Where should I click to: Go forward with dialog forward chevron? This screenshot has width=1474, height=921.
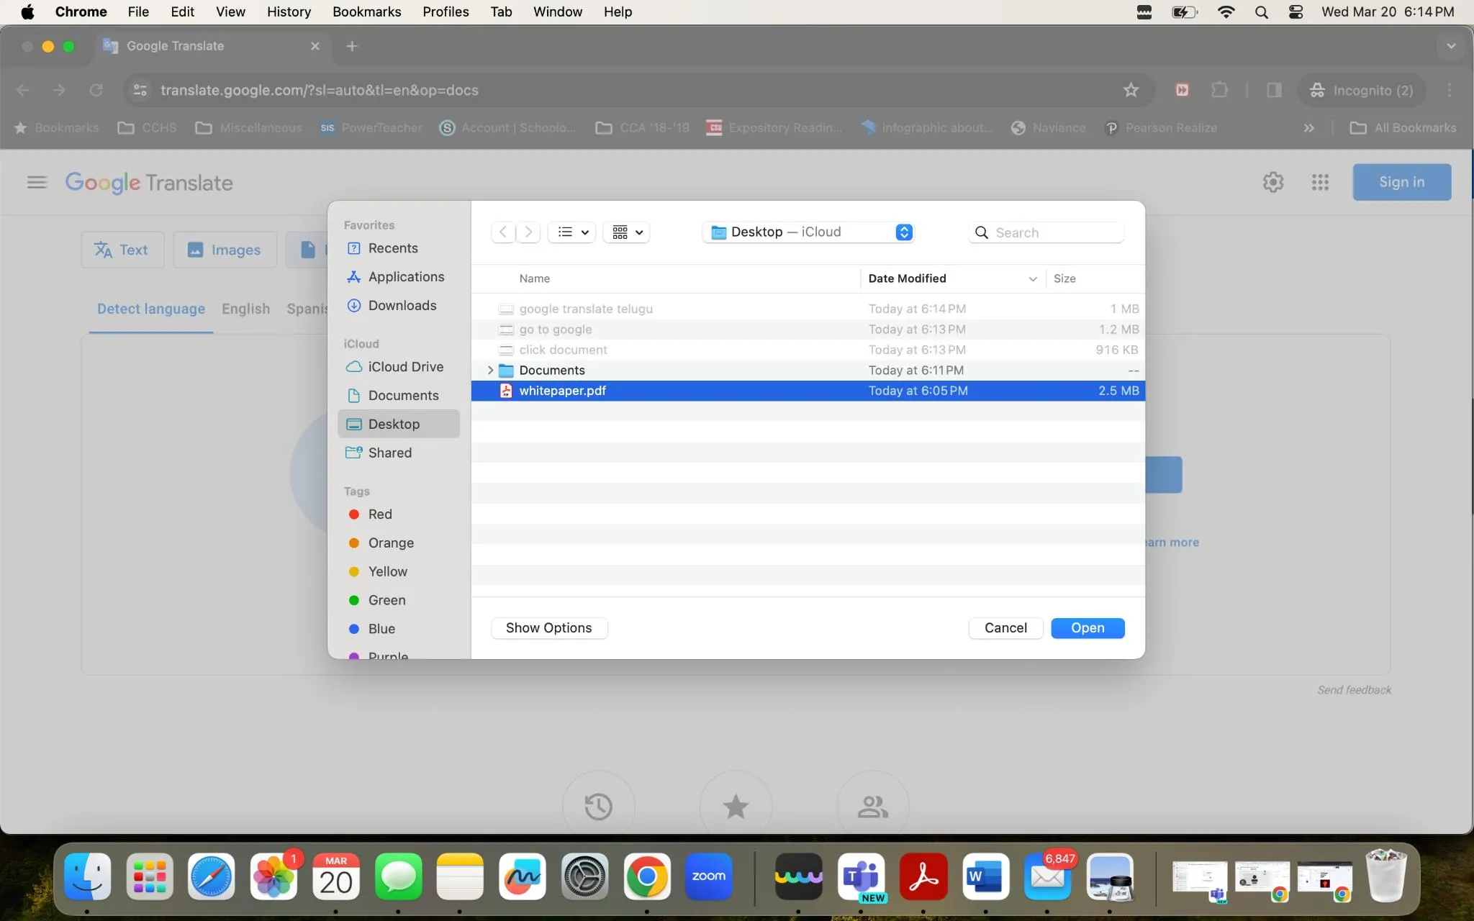(x=528, y=232)
